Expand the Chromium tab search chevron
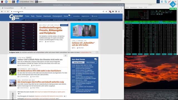The height and width of the screenshot is (100, 178). tap(121, 8)
